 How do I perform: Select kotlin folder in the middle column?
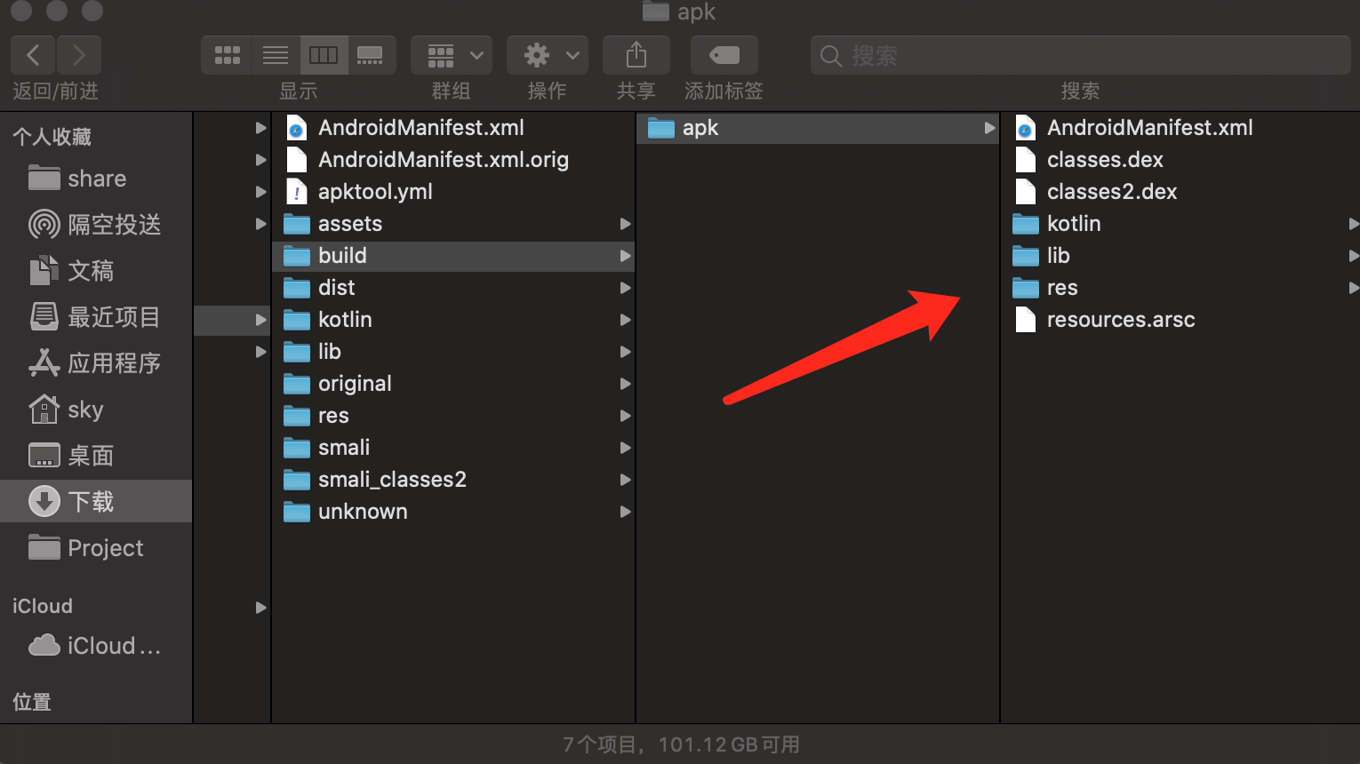[x=453, y=320]
